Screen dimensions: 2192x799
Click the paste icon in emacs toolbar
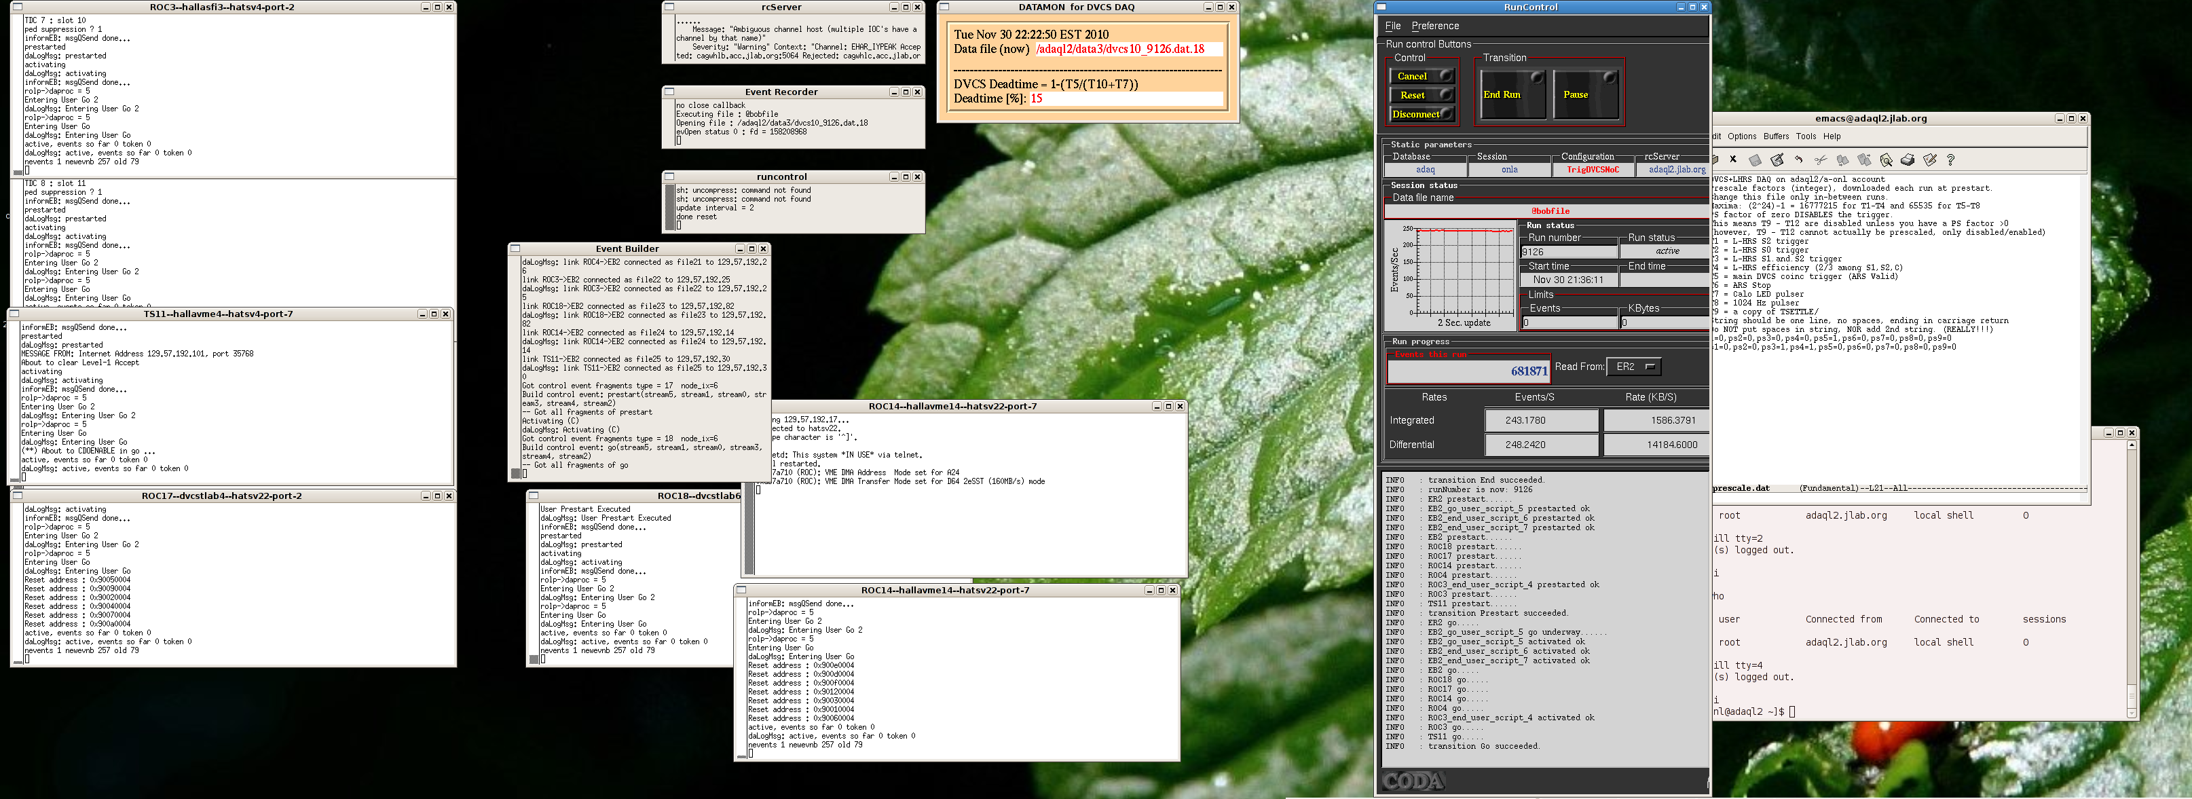pyautogui.click(x=1864, y=159)
